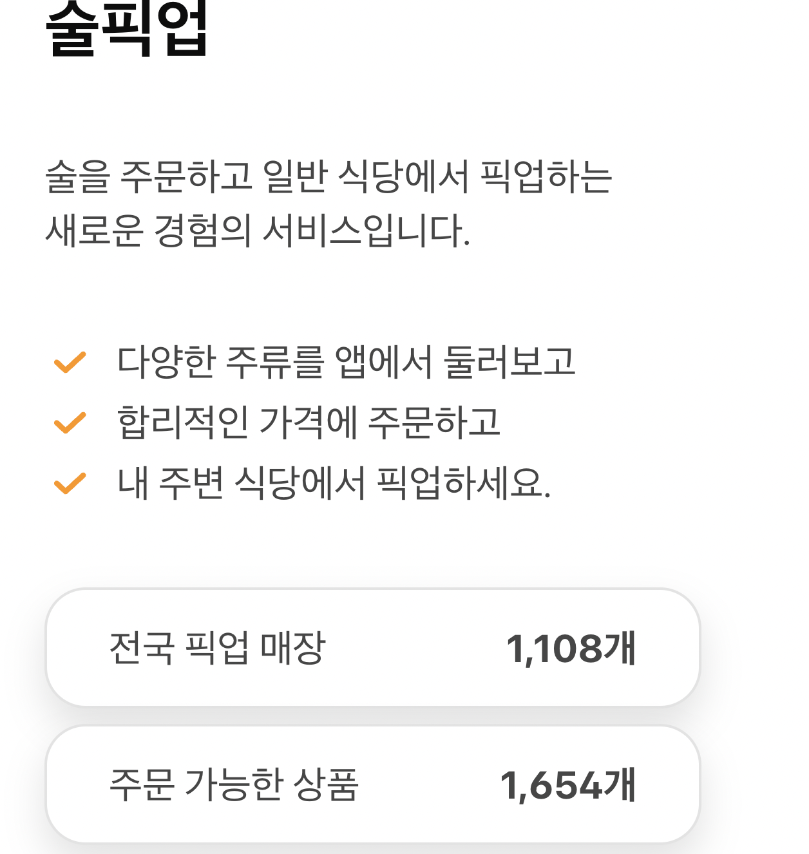Click the orange checkmark beside 내 주변 식당에서
This screenshot has height=854, width=809.
(x=70, y=484)
